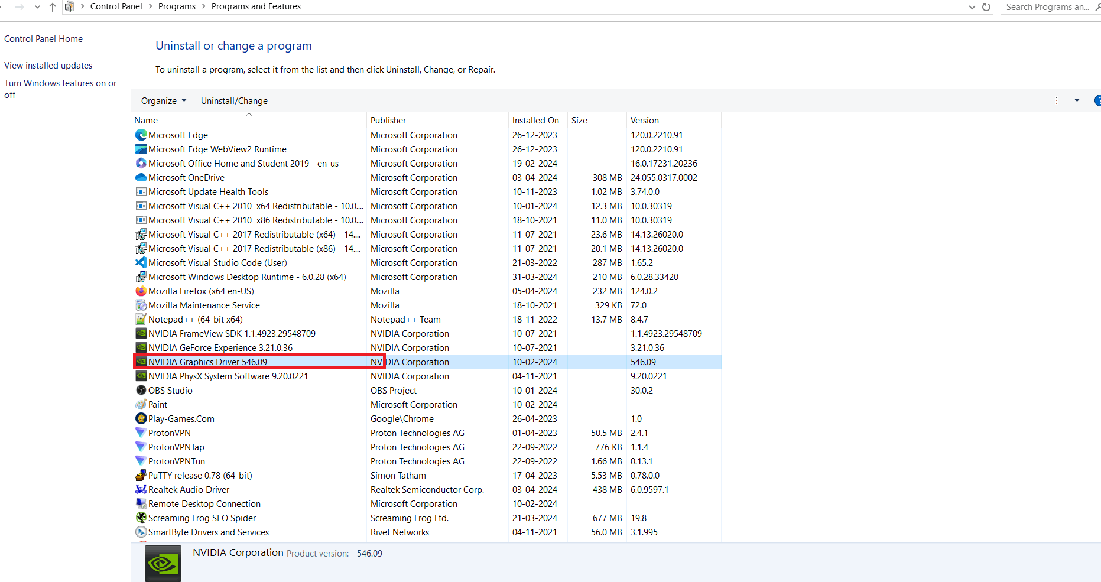This screenshot has height=582, width=1101.
Task: Click Programs in the address breadcrumb
Action: (177, 6)
